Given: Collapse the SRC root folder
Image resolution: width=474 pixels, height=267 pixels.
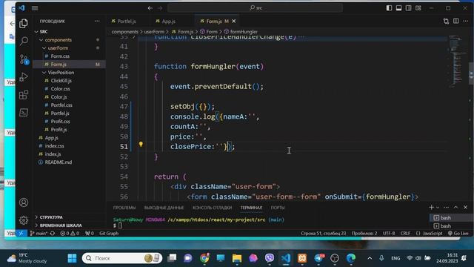Looking at the screenshot, I should 36,31.
